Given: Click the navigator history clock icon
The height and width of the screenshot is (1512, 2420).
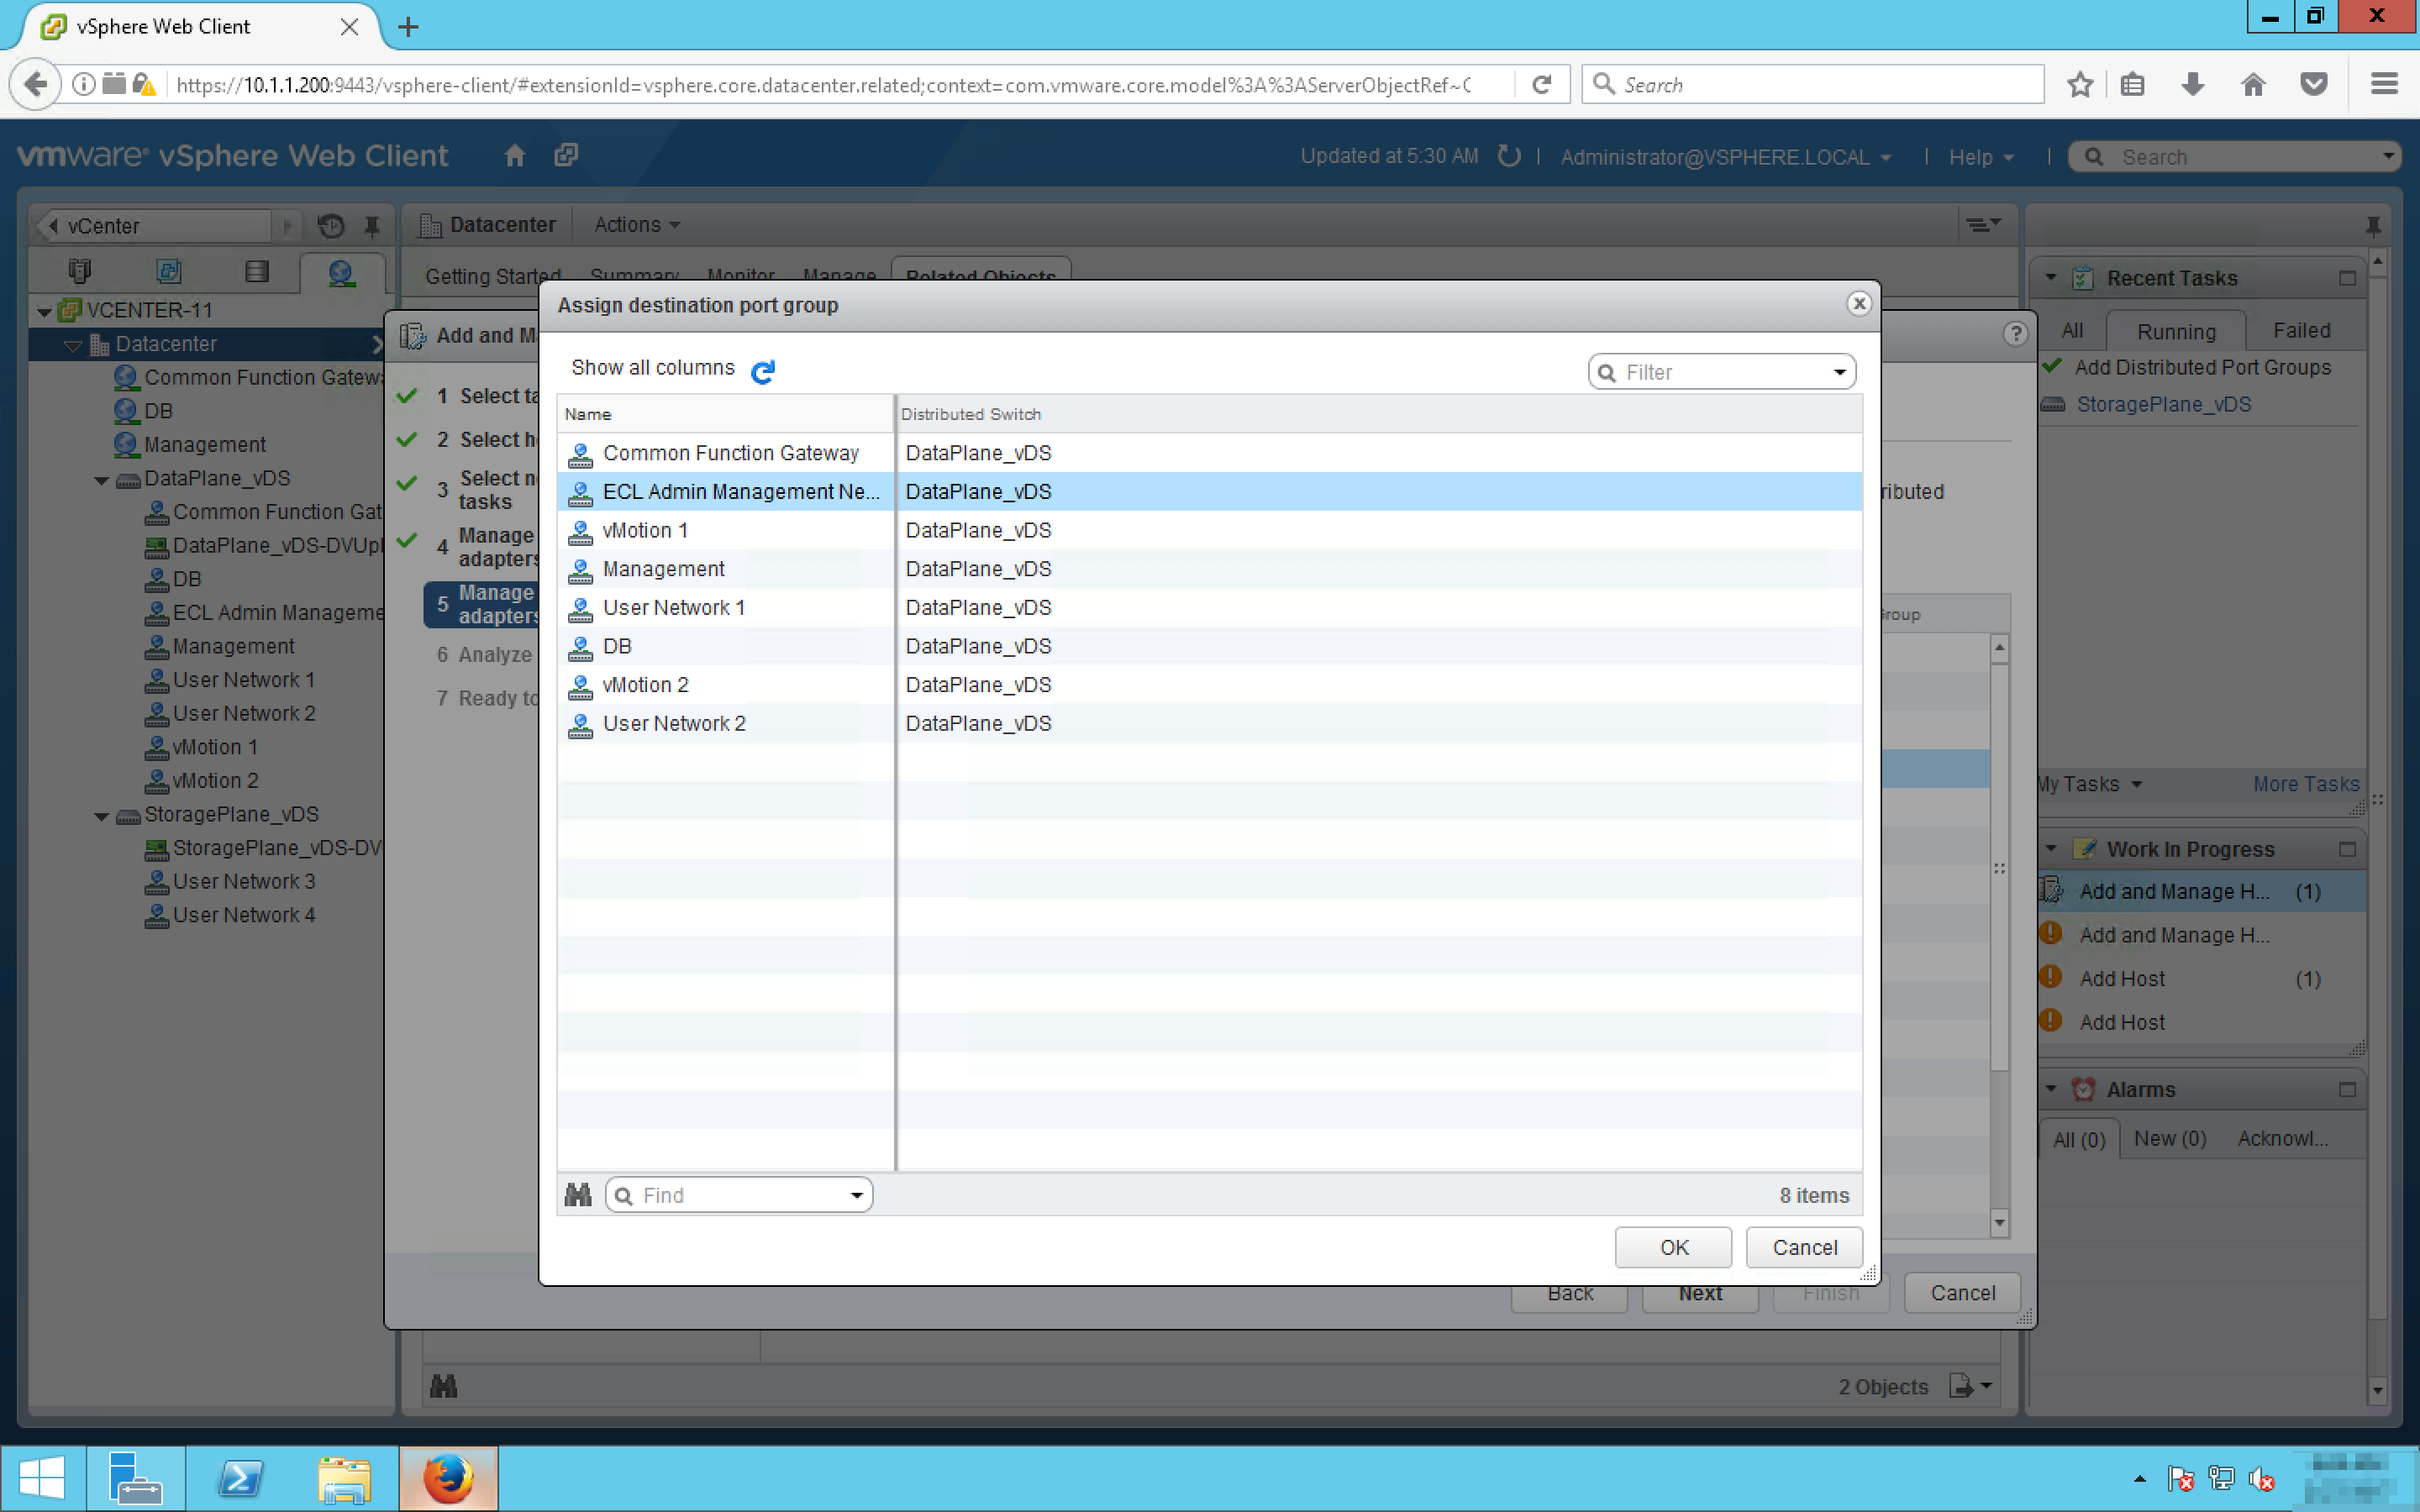Looking at the screenshot, I should tap(331, 226).
